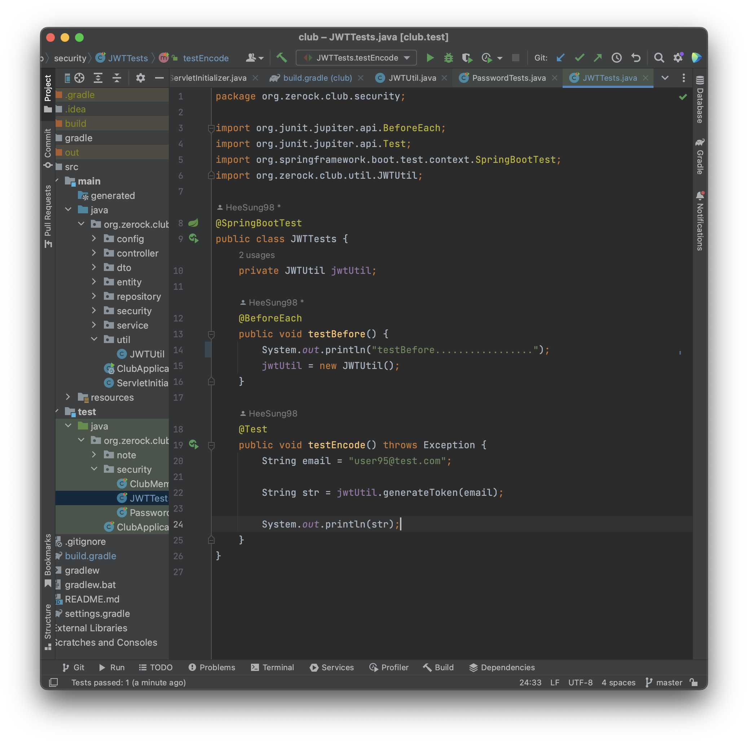Toggle the Pull Requests tool window
Screen dimensions: 748x743
pos(48,217)
